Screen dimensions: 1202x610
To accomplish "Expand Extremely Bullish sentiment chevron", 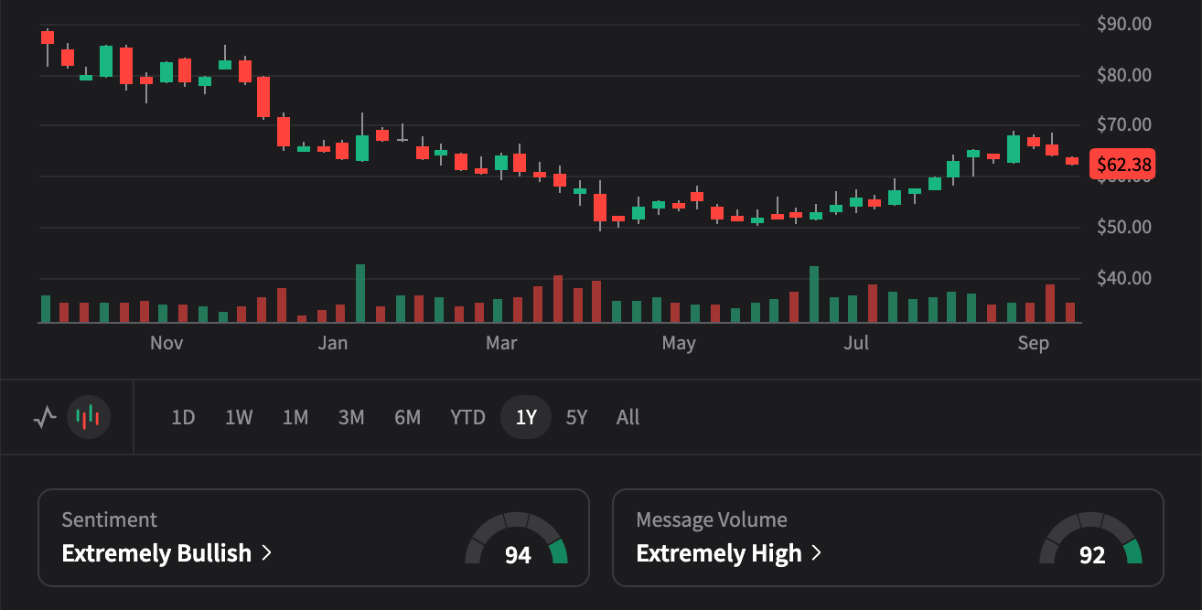I will point(267,553).
